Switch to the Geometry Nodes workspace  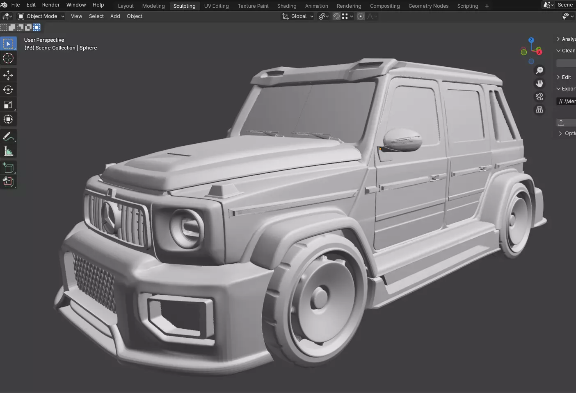click(x=429, y=6)
